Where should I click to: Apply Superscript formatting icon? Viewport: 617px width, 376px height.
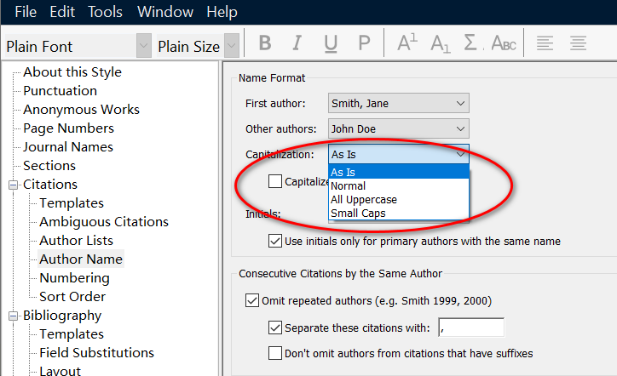click(x=407, y=43)
